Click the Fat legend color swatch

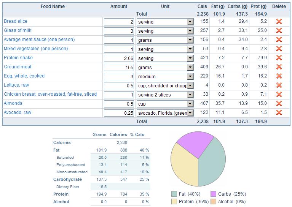click(174, 194)
